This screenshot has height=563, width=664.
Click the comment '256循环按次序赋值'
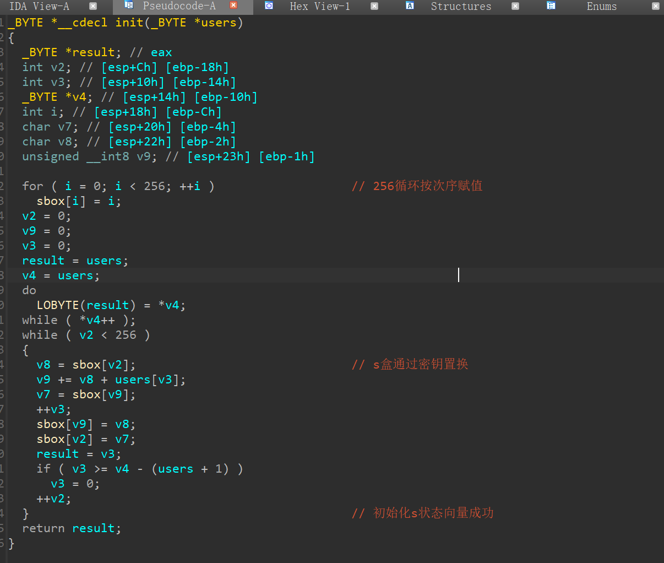pos(427,186)
